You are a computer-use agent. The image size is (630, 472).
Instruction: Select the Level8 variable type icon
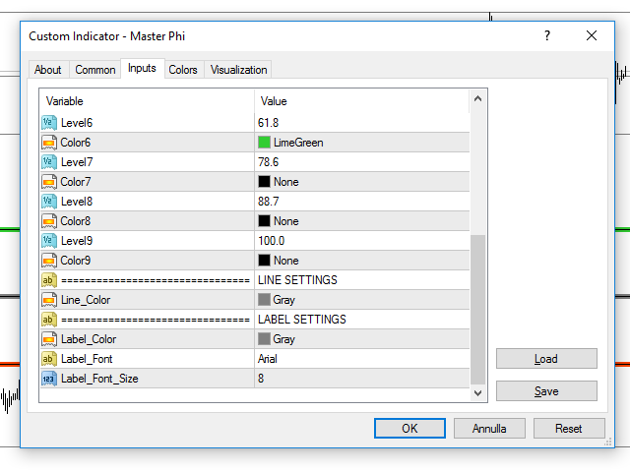coord(49,202)
